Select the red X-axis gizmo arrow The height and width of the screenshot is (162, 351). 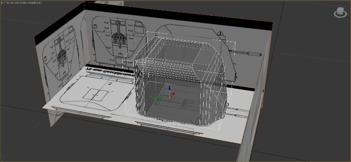[174, 93]
